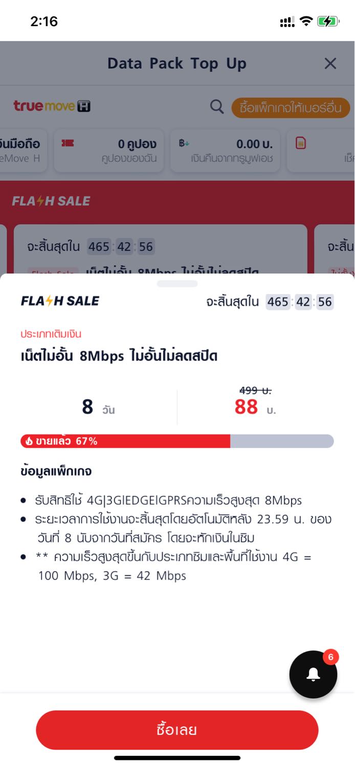Tap the TrueMove H logo

pyautogui.click(x=52, y=106)
